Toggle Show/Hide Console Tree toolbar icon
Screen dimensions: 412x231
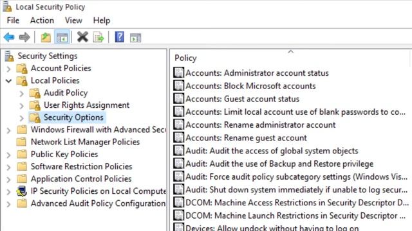tap(62, 37)
